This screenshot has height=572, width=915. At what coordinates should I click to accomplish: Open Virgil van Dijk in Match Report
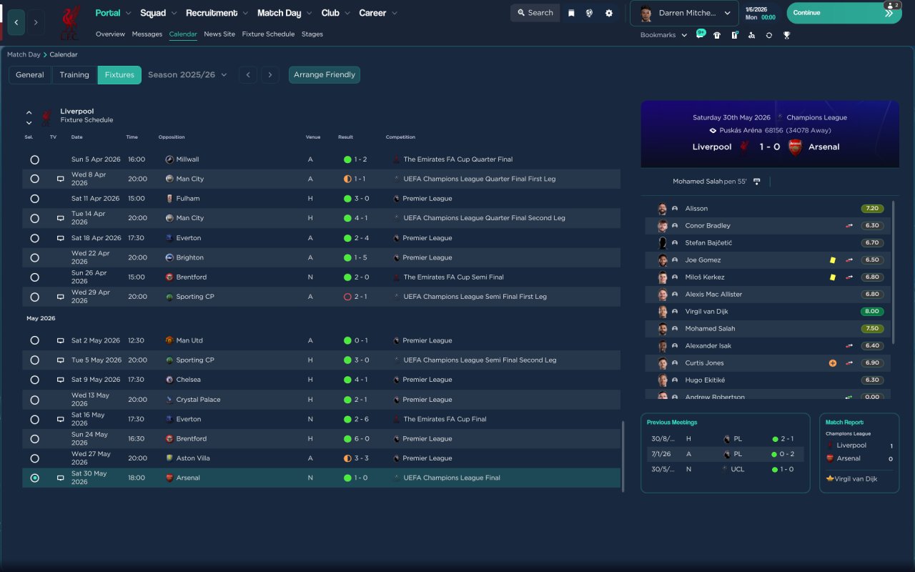855,479
